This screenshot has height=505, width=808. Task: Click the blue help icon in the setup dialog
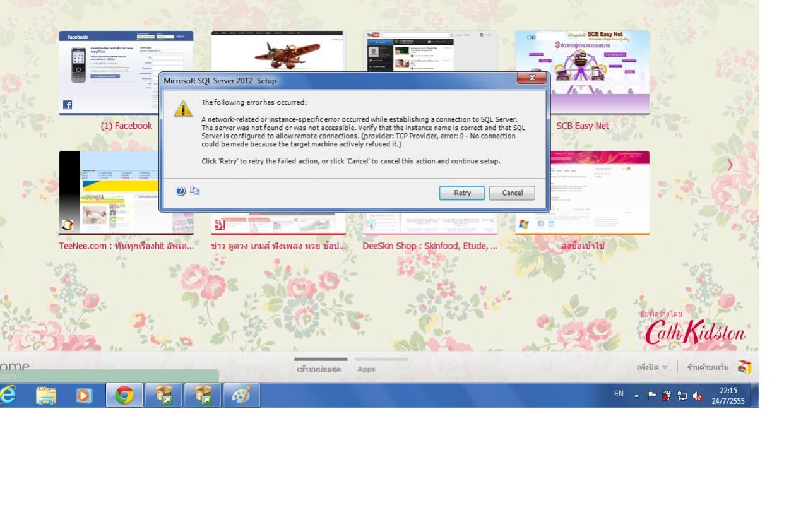tap(181, 191)
